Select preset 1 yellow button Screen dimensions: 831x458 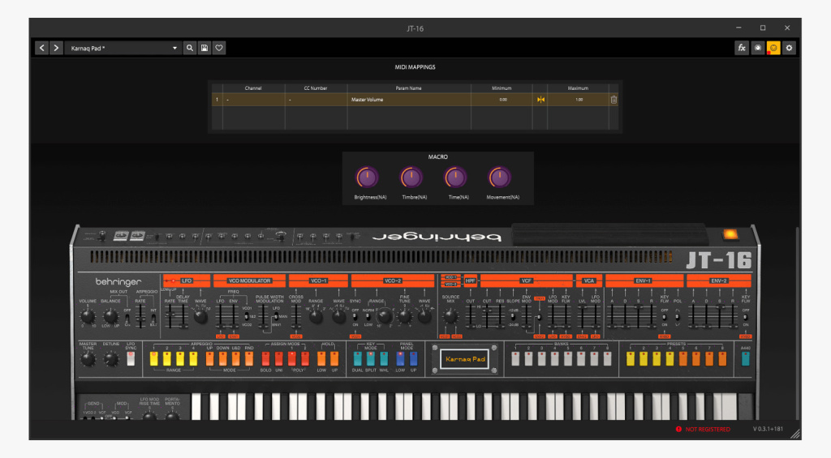630,358
